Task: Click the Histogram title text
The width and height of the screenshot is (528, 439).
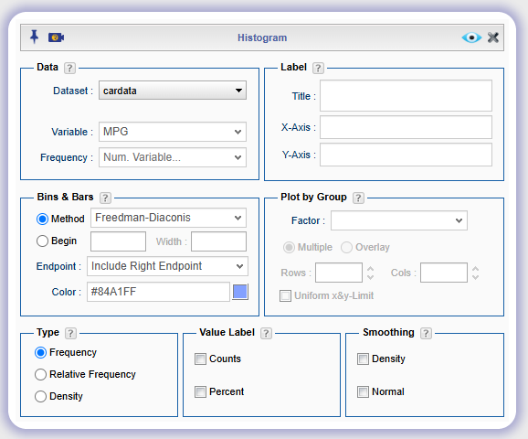Action: [262, 37]
